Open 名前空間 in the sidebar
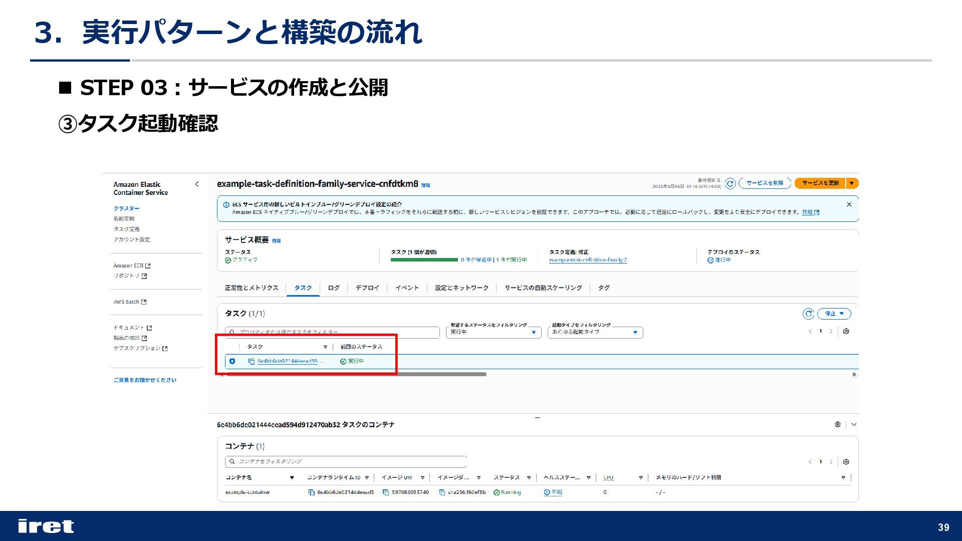Image resolution: width=962 pixels, height=541 pixels. click(124, 219)
